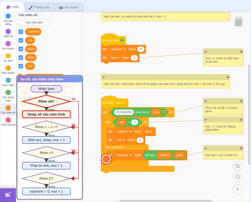The image size is (251, 202).
Task: Select the Chuyển động category circle
Action: 8,16
